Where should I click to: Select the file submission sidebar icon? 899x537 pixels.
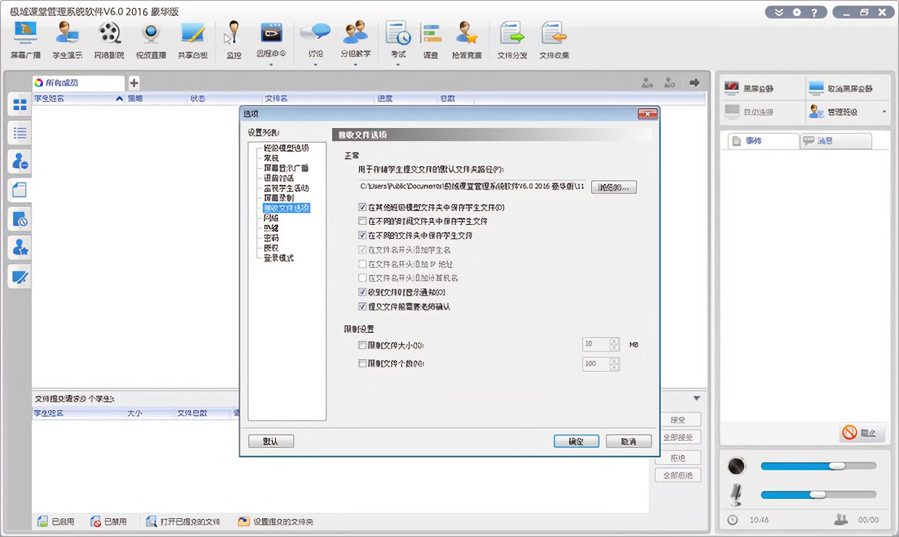coord(20,190)
